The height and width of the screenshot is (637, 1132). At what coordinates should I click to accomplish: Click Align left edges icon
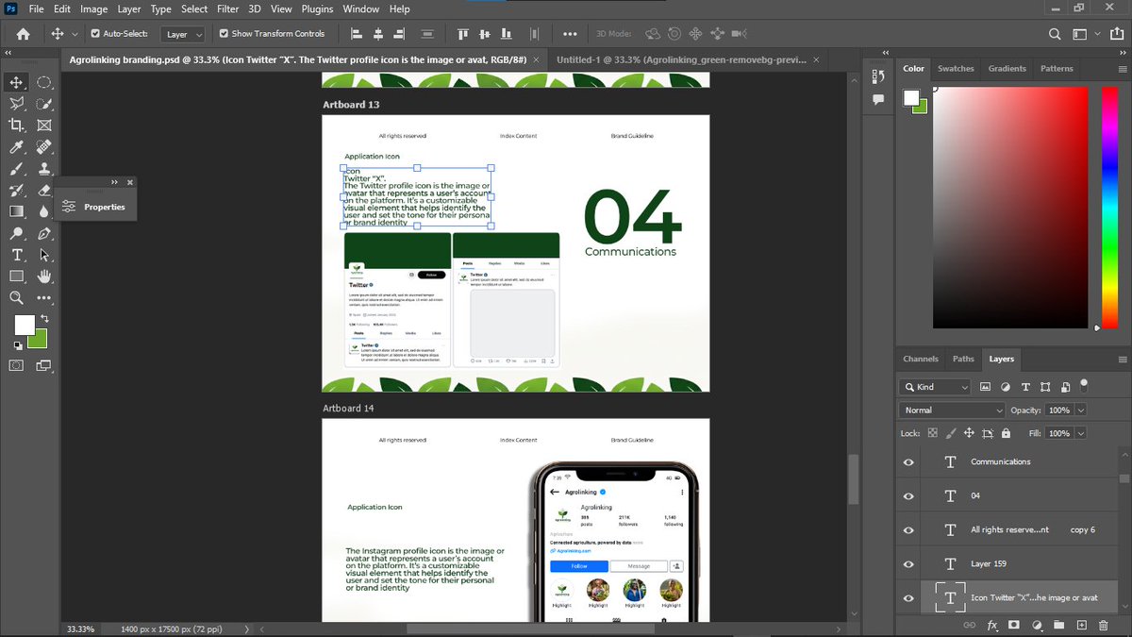click(x=357, y=34)
